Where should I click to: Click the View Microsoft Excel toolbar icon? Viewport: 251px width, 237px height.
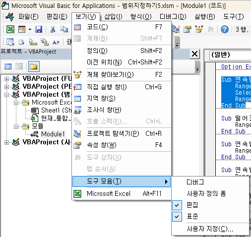point(10,29)
